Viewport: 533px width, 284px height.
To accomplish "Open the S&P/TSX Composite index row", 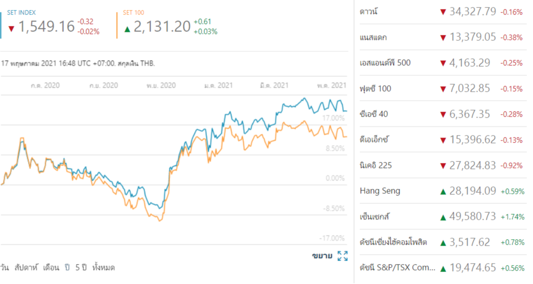I will pos(397,268).
